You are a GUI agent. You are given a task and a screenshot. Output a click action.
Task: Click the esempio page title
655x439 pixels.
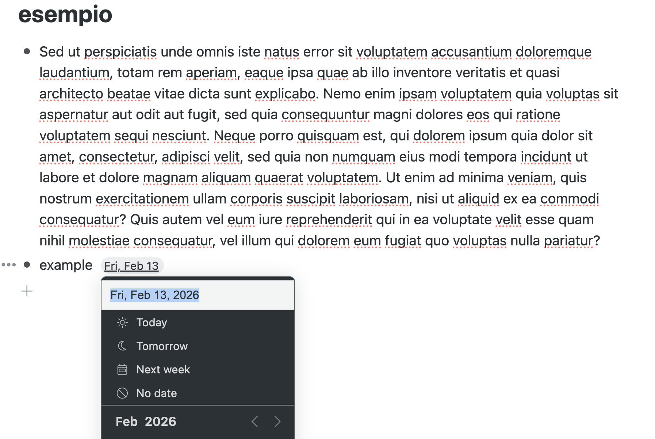coord(65,15)
